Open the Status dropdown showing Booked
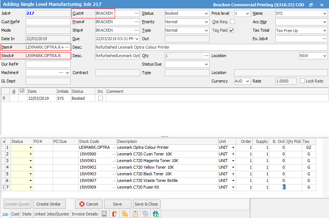This screenshot has height=218, width=329. (187, 13)
